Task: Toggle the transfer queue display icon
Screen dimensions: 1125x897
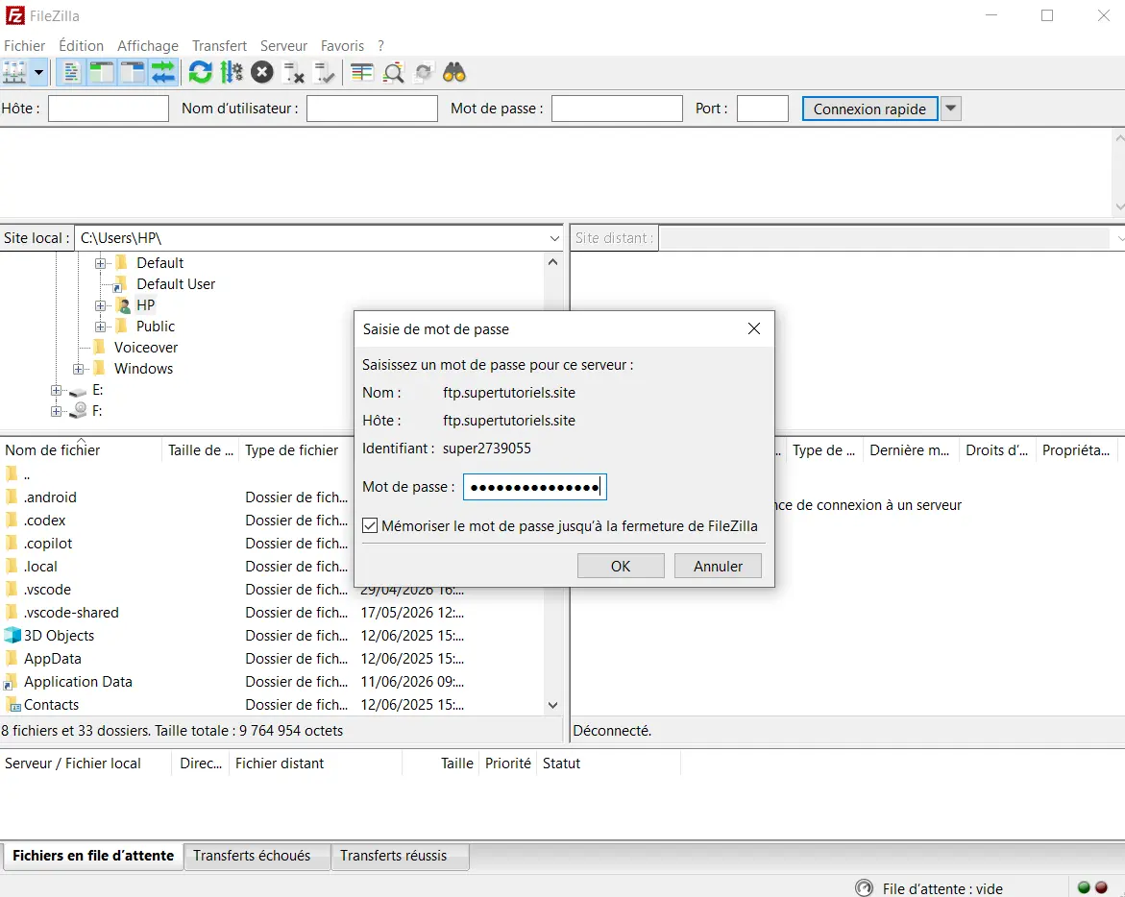Action: [x=163, y=72]
